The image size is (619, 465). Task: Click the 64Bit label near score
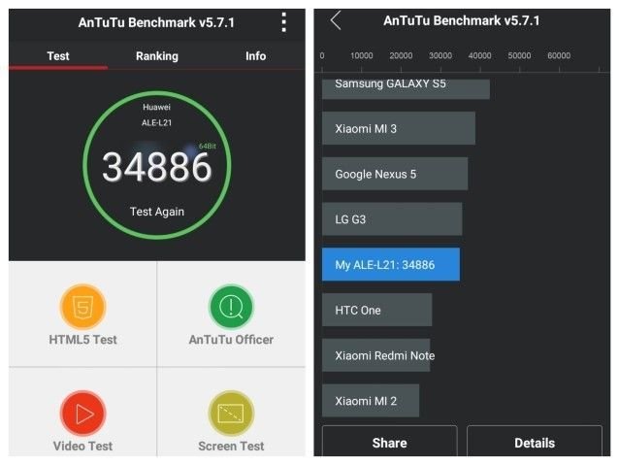pos(208,147)
